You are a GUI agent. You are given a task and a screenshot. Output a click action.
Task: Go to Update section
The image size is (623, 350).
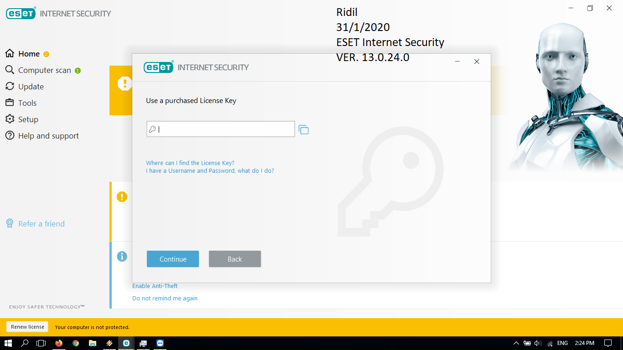coord(31,87)
